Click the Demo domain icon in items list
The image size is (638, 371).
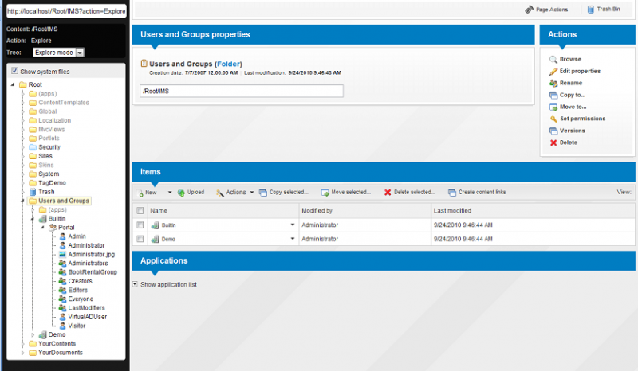(x=155, y=240)
